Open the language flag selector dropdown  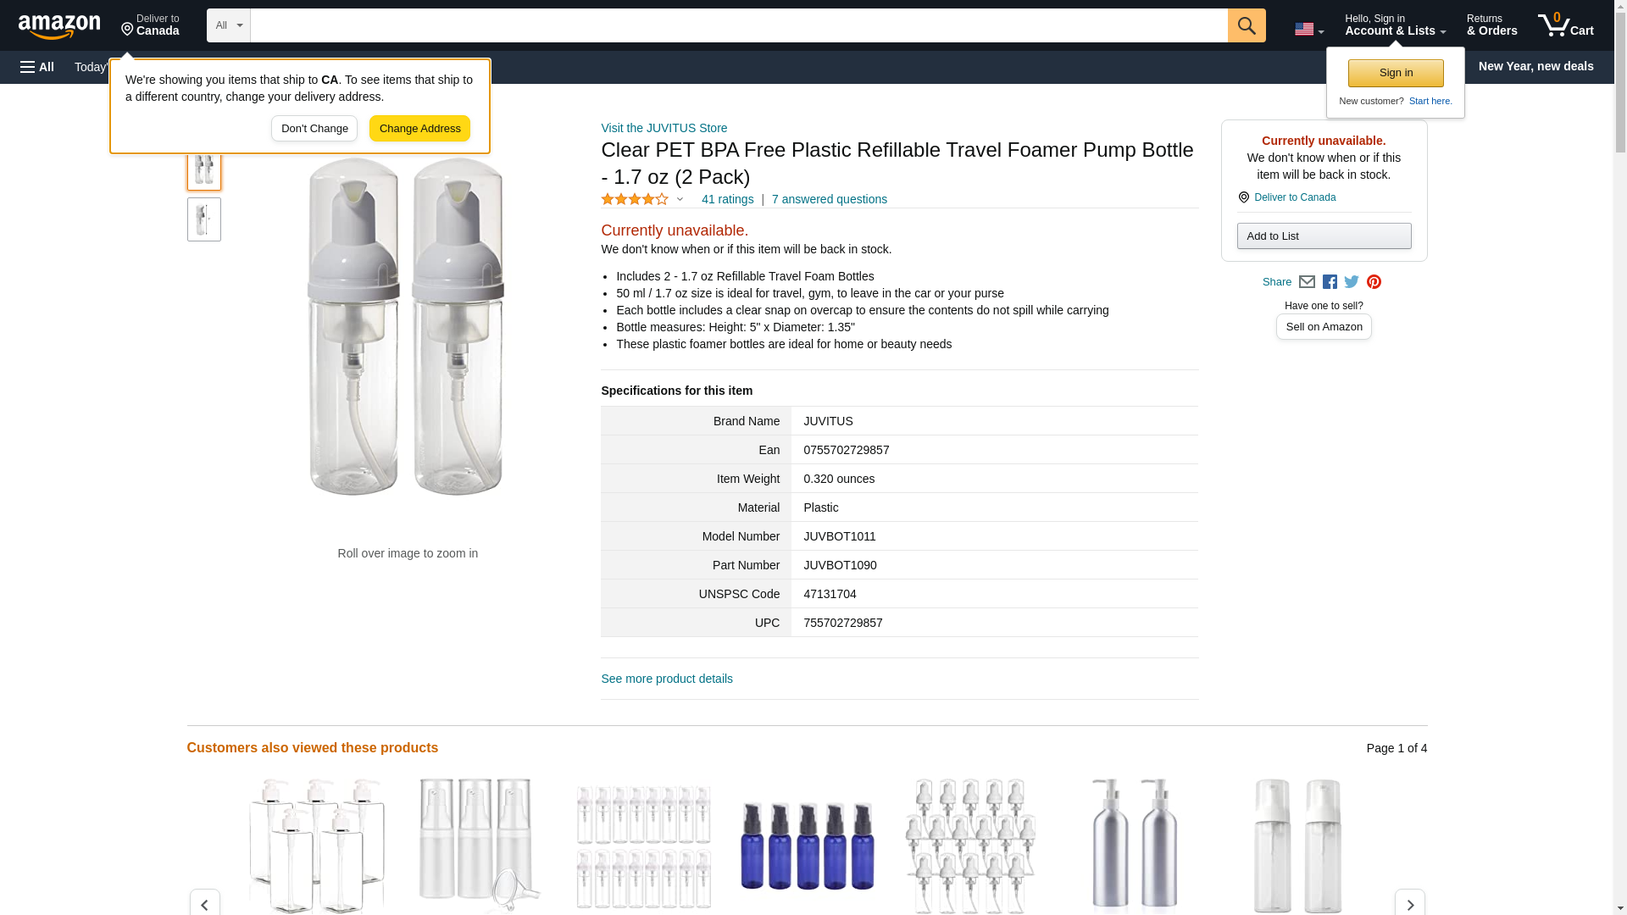(x=1309, y=29)
